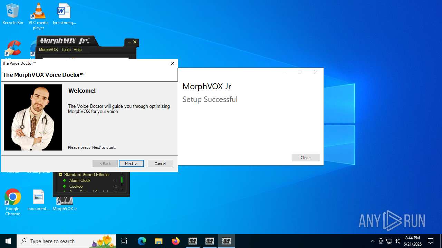
Task: Click the green diamond icon beside Alarm Clock
Action: pos(64,180)
